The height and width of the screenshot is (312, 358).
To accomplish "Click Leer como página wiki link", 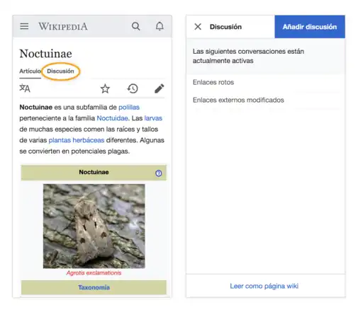I will tap(264, 286).
